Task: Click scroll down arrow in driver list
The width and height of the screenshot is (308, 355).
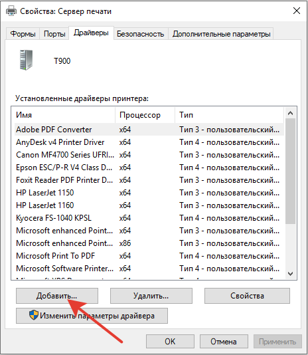Action: coord(290,274)
